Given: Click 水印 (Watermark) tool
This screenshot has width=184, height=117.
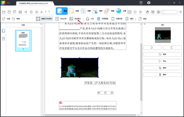Looking at the screenshot, I should [90, 19].
